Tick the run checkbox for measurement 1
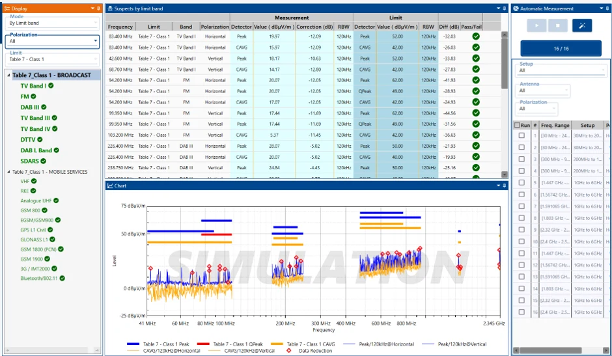 [x=522, y=135]
